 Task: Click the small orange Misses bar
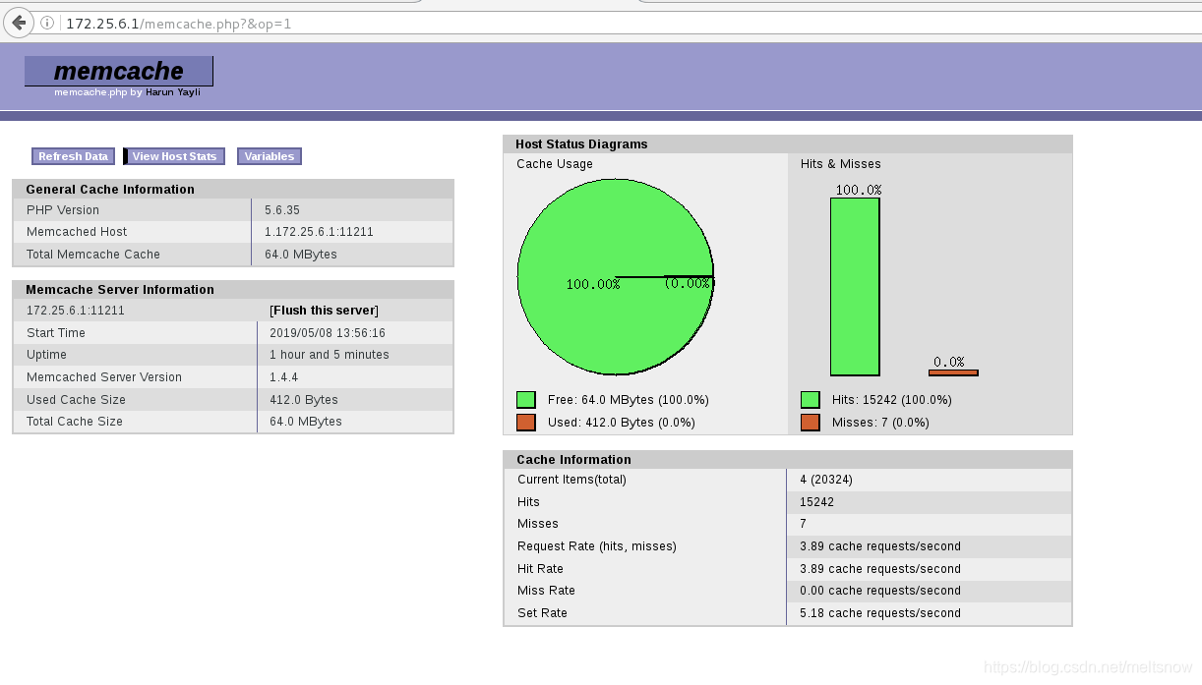point(953,372)
